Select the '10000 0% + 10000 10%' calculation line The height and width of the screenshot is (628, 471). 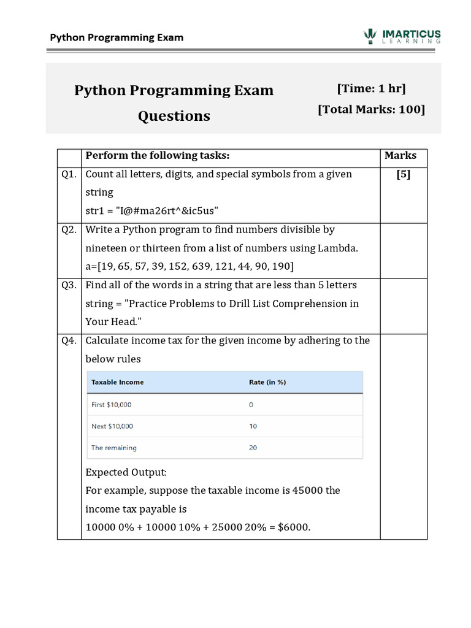tap(198, 527)
